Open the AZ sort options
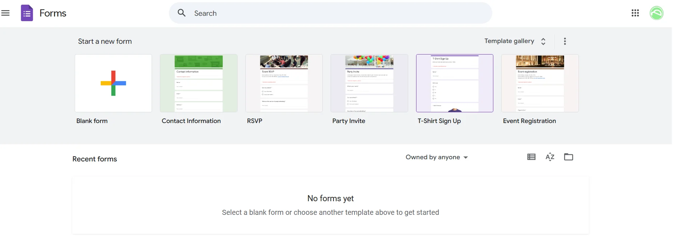This screenshot has height=236, width=673. [x=550, y=157]
